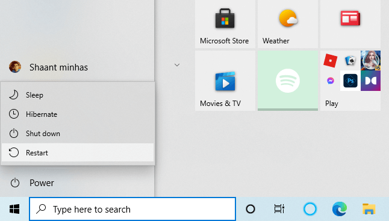This screenshot has width=389, height=221.
Task: Click the Power button in Start
Action: (x=77, y=183)
